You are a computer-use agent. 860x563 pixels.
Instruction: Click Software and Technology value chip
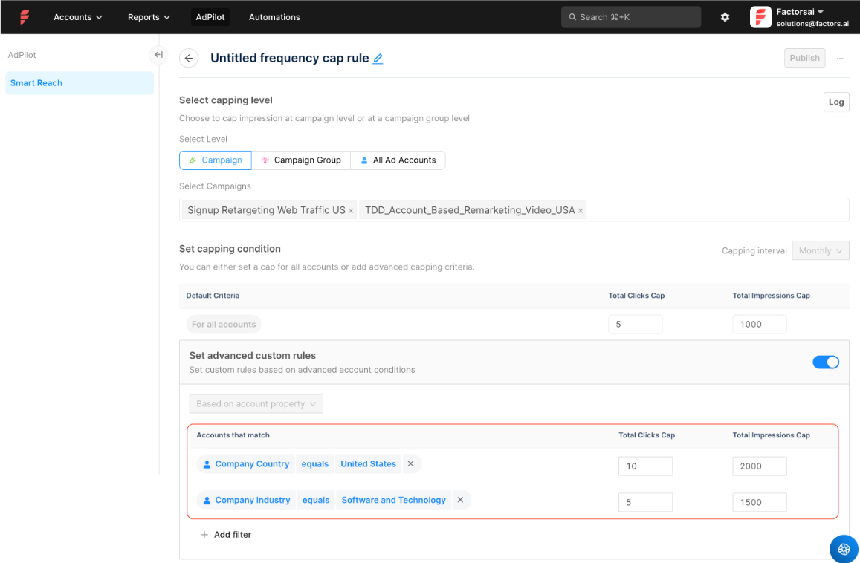point(393,500)
